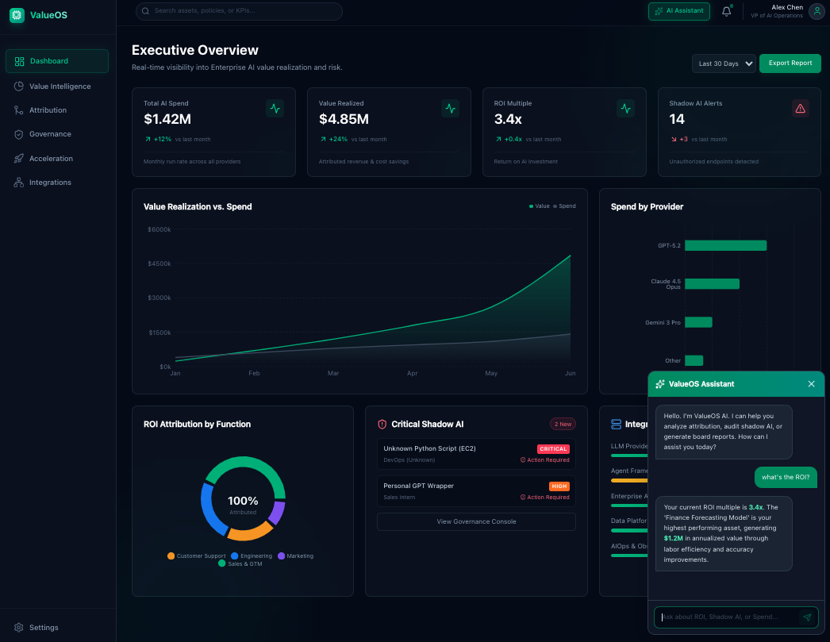Close the ValueOS Assistant panel
Screen dimensions: 830x642
click(811, 383)
